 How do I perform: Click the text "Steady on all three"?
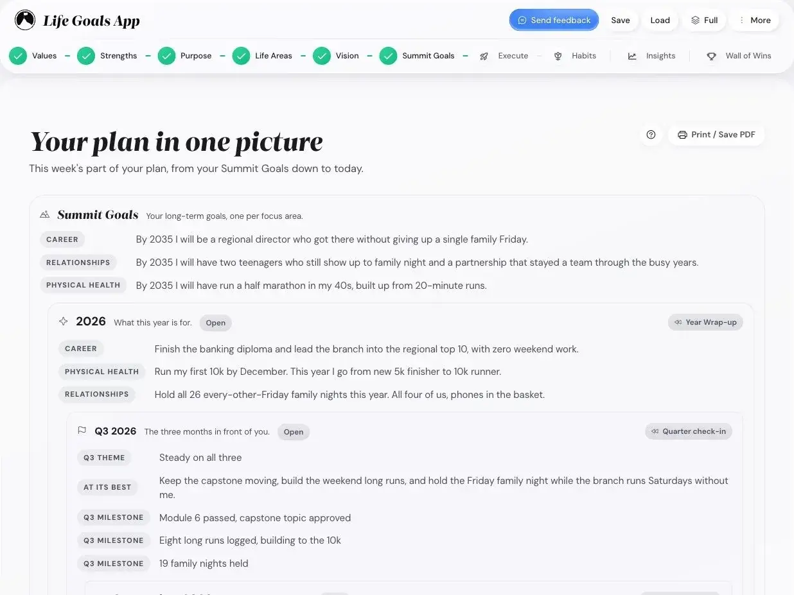[x=200, y=458]
